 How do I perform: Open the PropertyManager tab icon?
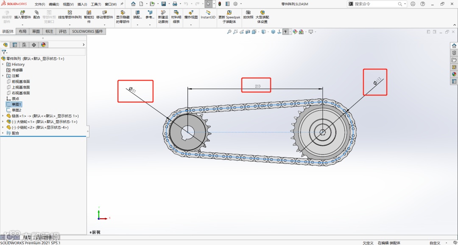pyautogui.click(x=14, y=45)
